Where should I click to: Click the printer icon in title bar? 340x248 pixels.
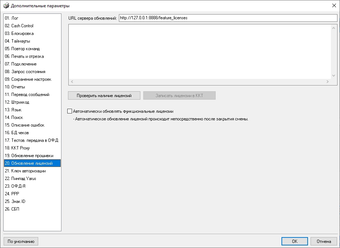coord(6,5)
